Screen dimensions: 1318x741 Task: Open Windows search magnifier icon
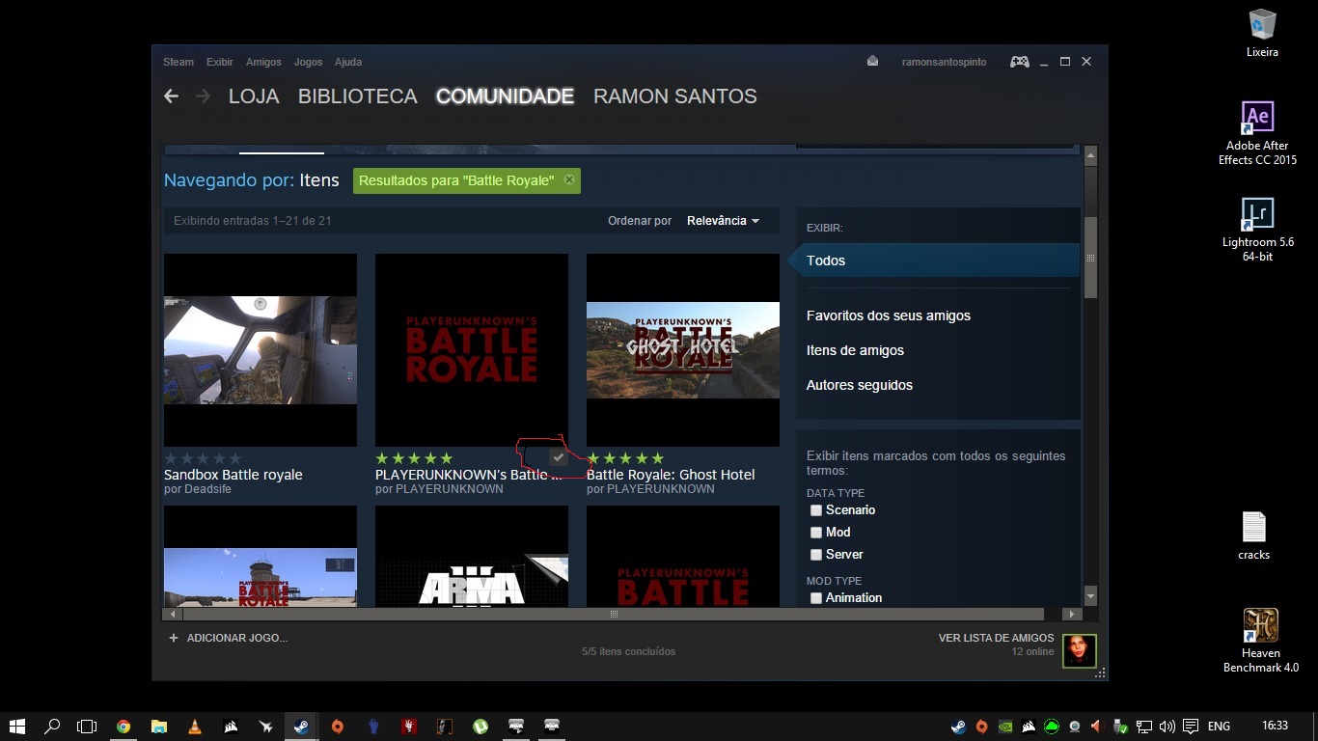click(53, 727)
